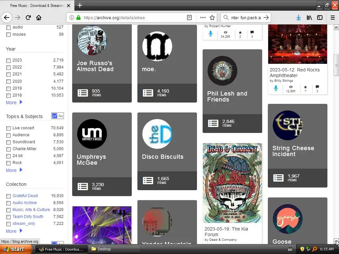Open the Grateful Dead collection link
This screenshot has height=254, width=339.
click(25, 196)
